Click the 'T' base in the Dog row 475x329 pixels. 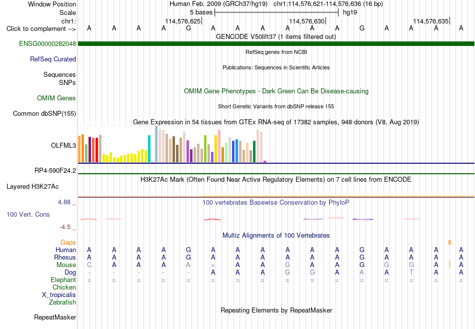pos(411,273)
